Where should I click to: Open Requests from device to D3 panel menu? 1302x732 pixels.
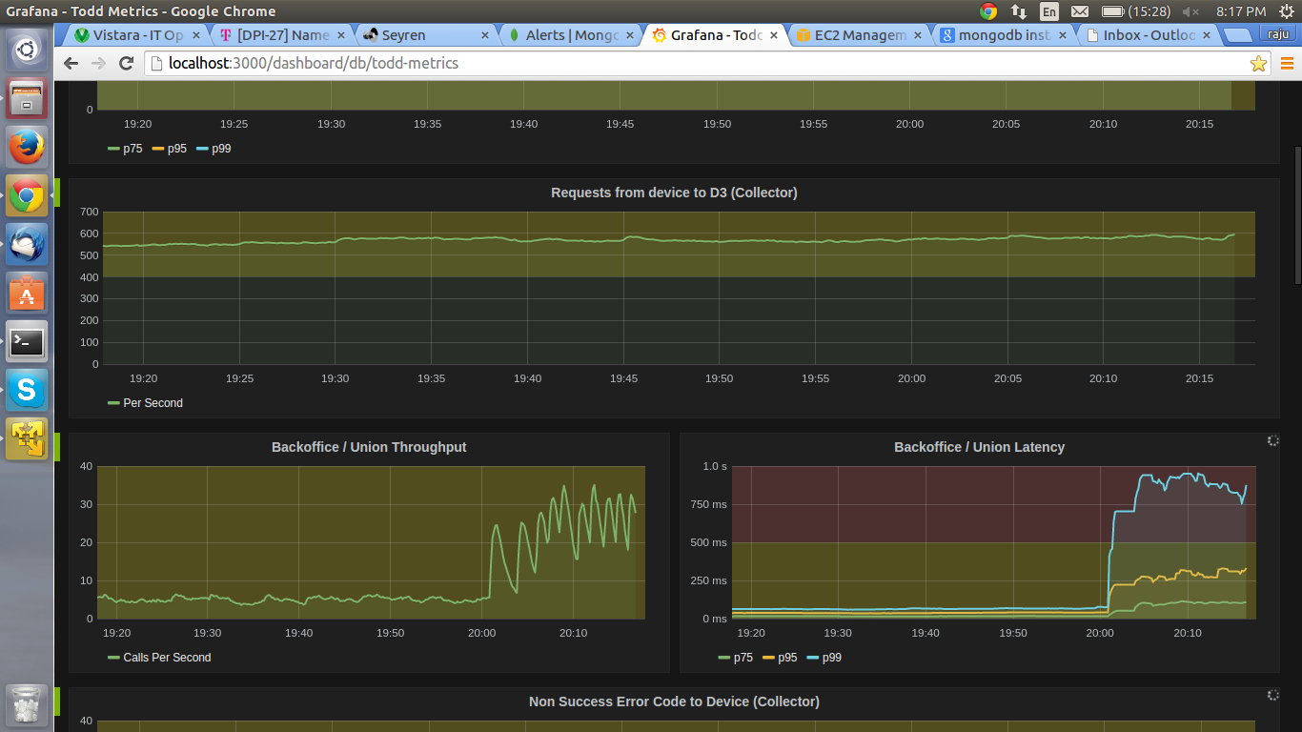click(674, 193)
